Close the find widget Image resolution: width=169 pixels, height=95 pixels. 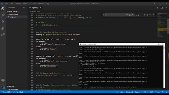pos(153,15)
